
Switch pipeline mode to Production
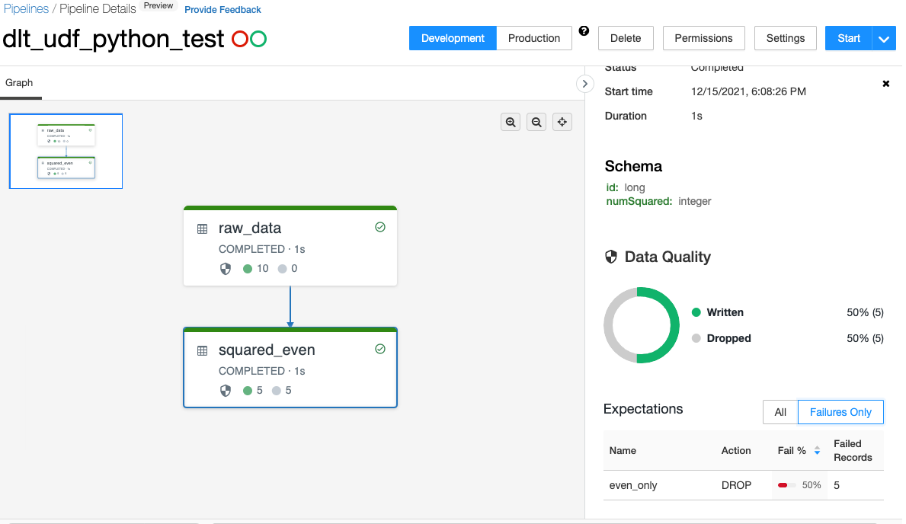pos(534,38)
